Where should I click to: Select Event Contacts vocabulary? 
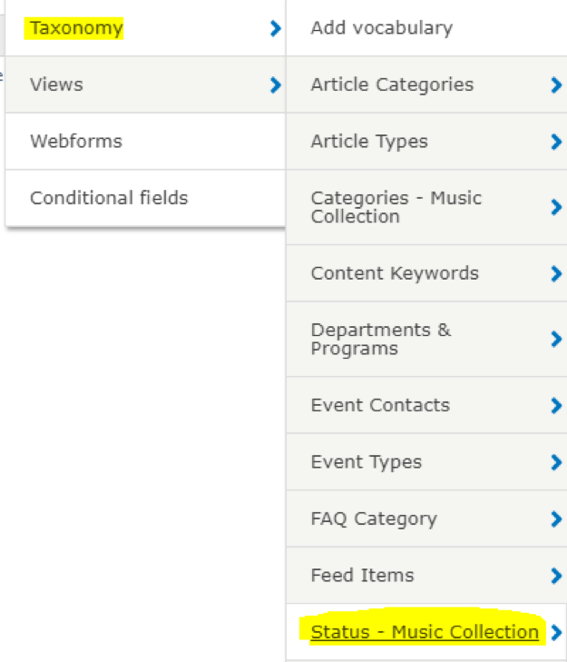point(380,405)
